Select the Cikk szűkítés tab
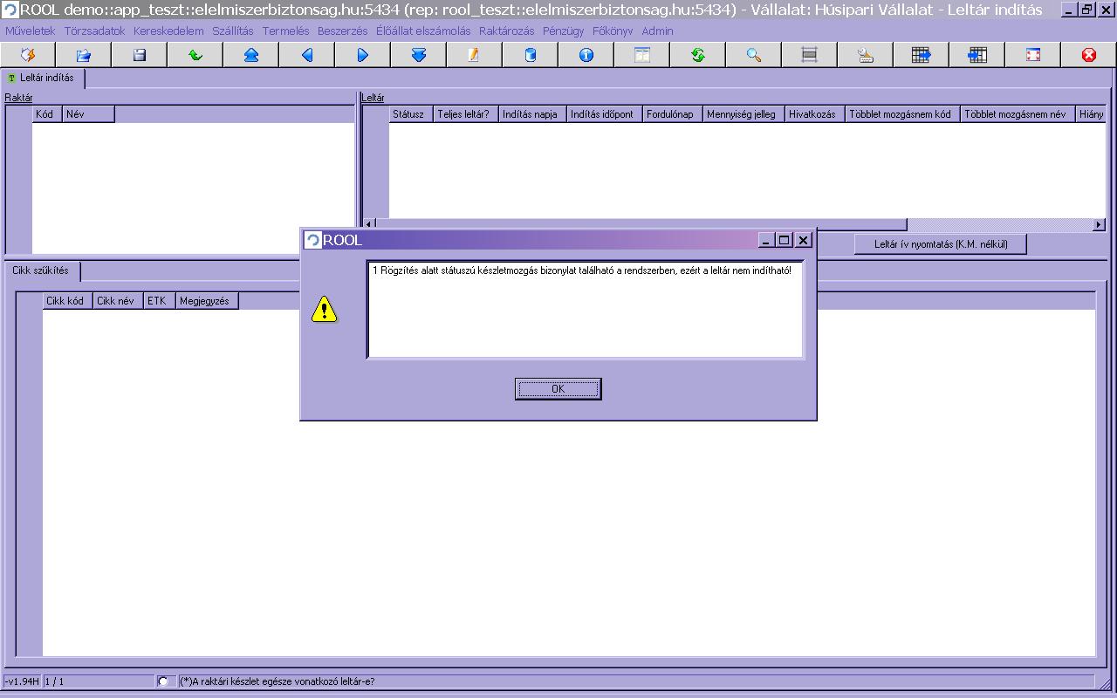 pos(41,270)
